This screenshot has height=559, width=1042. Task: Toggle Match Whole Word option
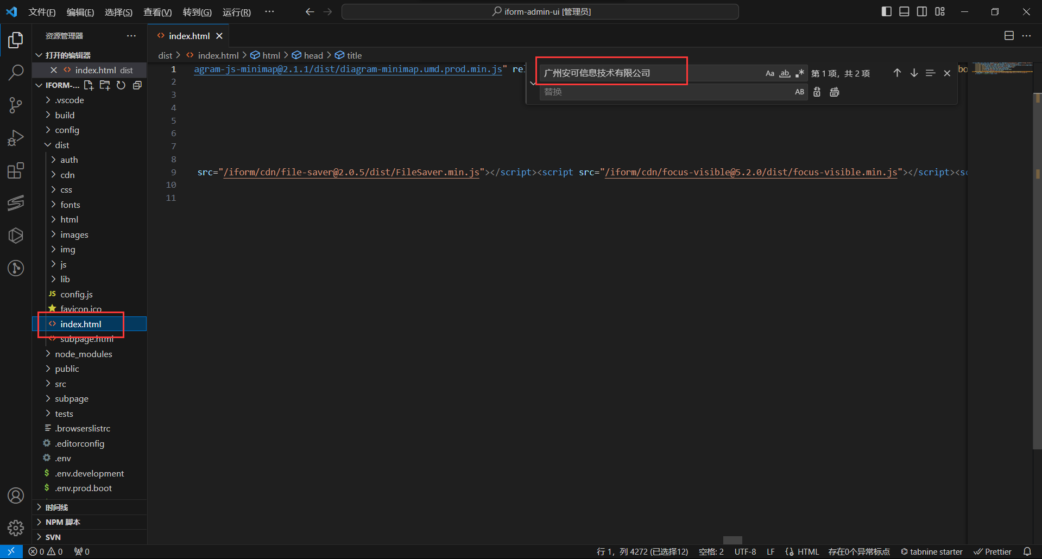pos(785,73)
